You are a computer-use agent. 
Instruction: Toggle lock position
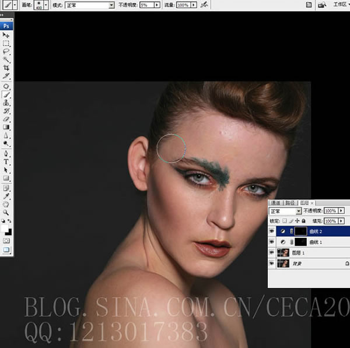(x=297, y=221)
